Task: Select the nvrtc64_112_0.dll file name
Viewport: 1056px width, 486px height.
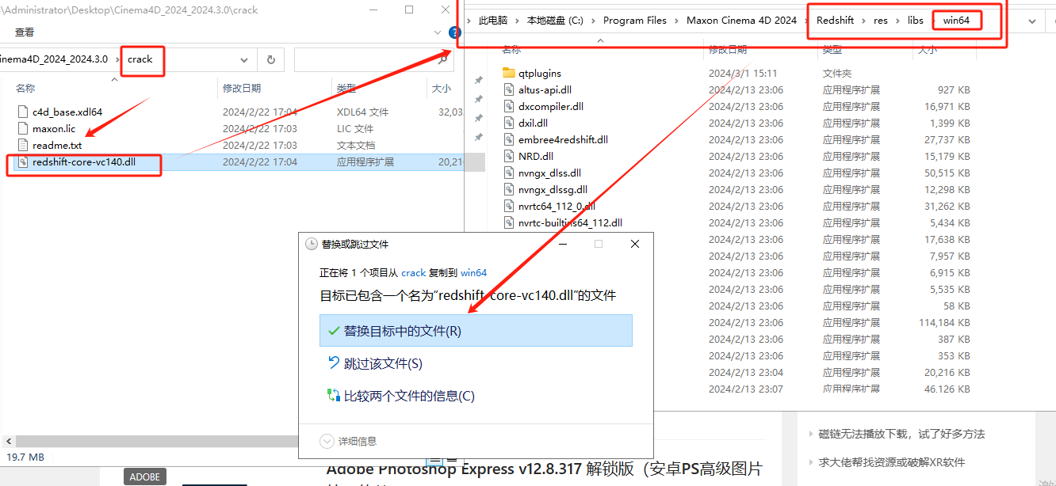Action: tap(557, 207)
